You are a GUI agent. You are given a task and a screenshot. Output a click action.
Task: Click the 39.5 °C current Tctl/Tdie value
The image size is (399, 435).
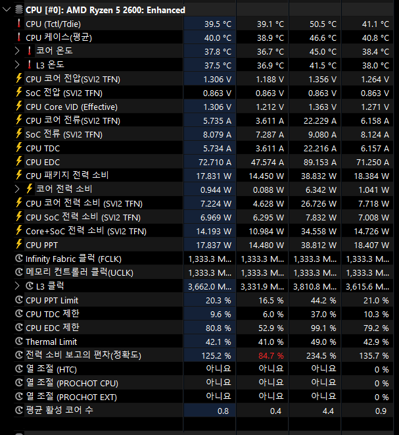218,24
